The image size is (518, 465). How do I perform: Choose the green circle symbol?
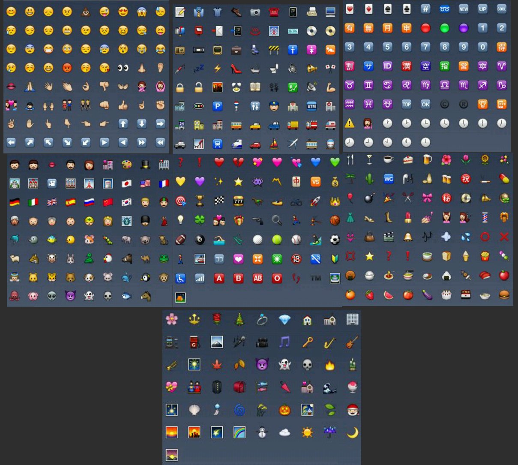pyautogui.click(x=444, y=28)
